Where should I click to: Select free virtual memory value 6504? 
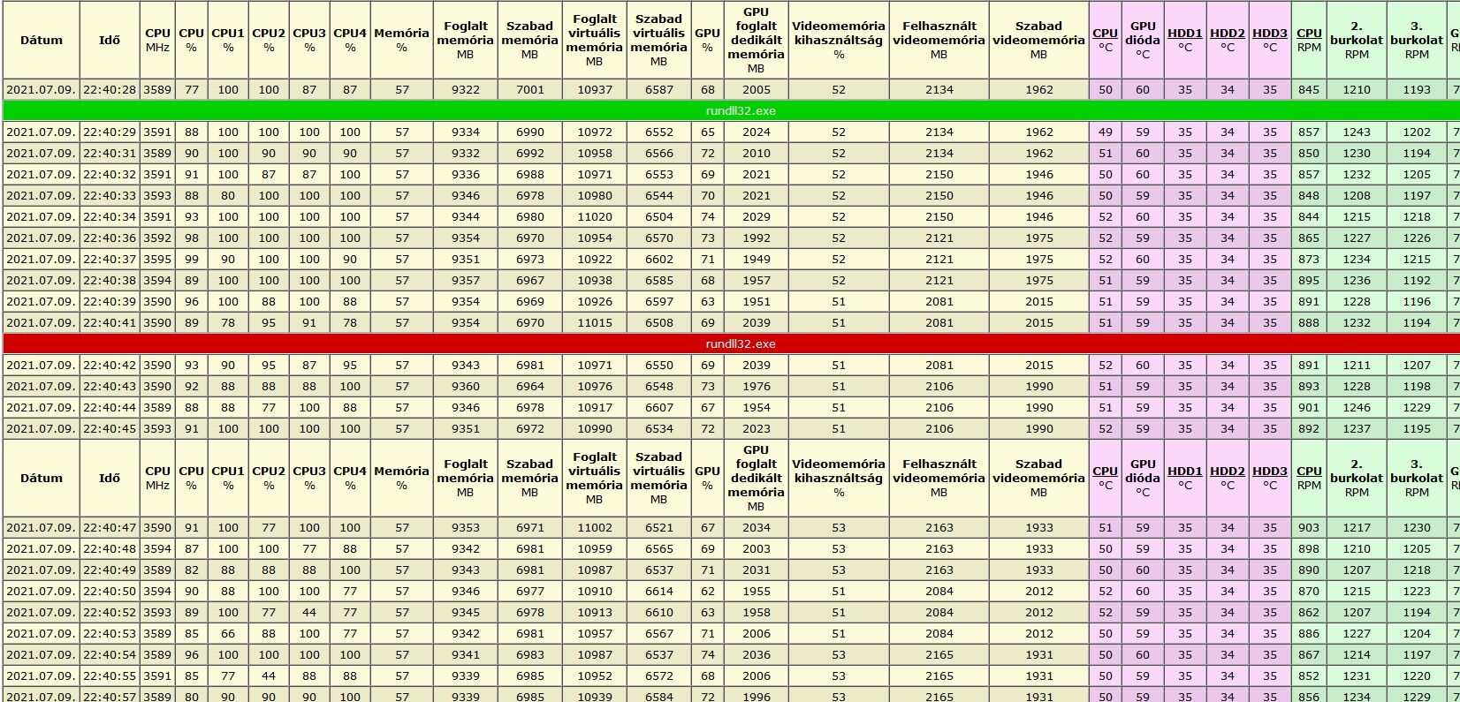pos(658,217)
